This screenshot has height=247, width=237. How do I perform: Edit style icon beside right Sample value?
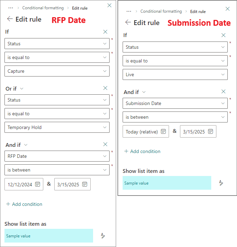221,183
